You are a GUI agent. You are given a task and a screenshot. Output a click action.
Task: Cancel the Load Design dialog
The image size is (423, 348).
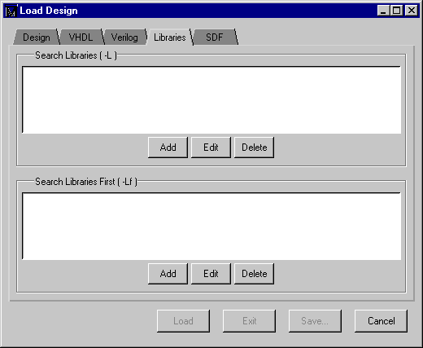click(381, 321)
